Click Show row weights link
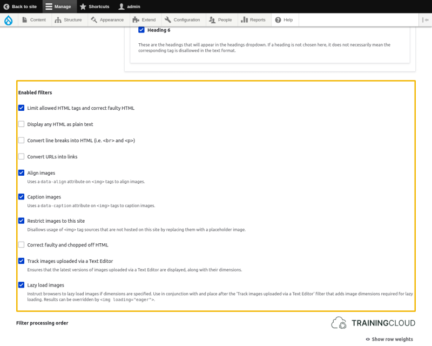This screenshot has width=432, height=346. [389, 340]
